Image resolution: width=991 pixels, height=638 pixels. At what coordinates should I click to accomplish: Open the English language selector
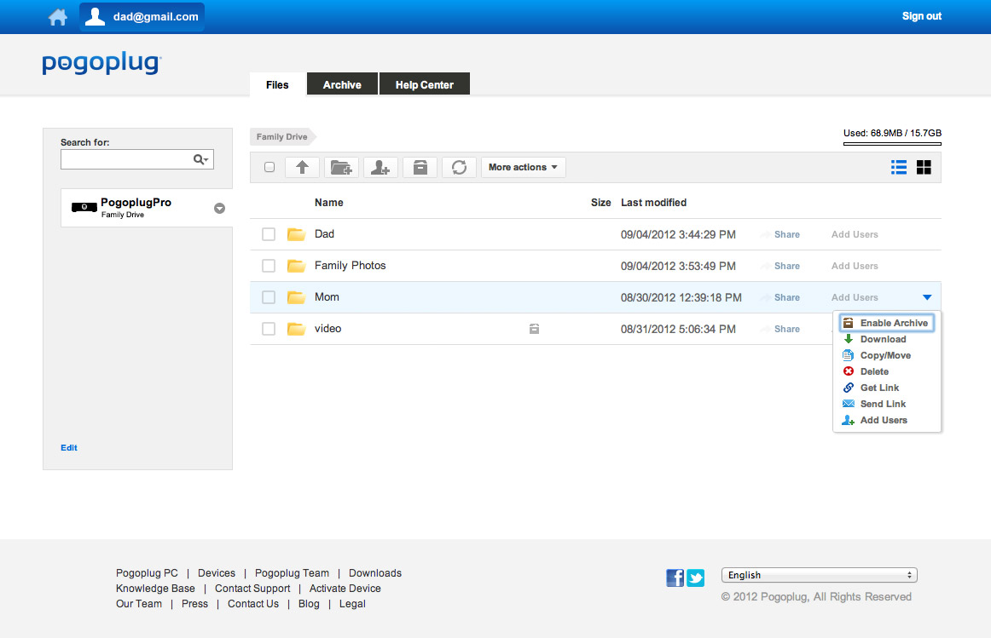[819, 575]
